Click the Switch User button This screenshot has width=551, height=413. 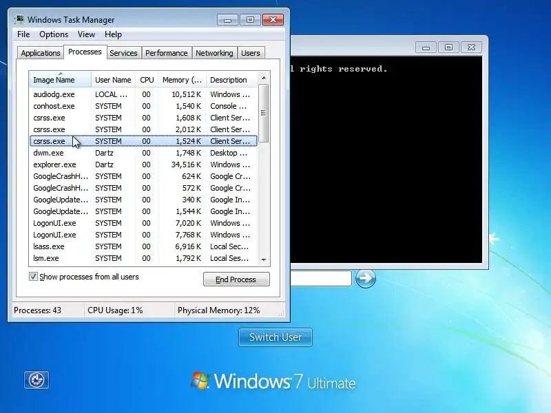tap(275, 337)
